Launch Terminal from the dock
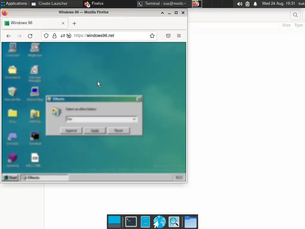 (x=131, y=222)
